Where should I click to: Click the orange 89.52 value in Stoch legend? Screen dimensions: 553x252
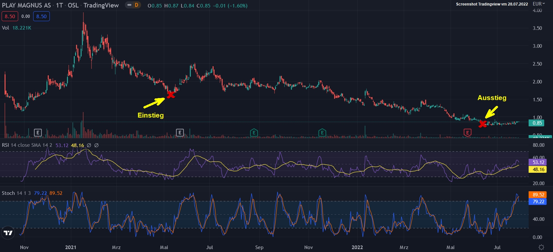coord(56,193)
